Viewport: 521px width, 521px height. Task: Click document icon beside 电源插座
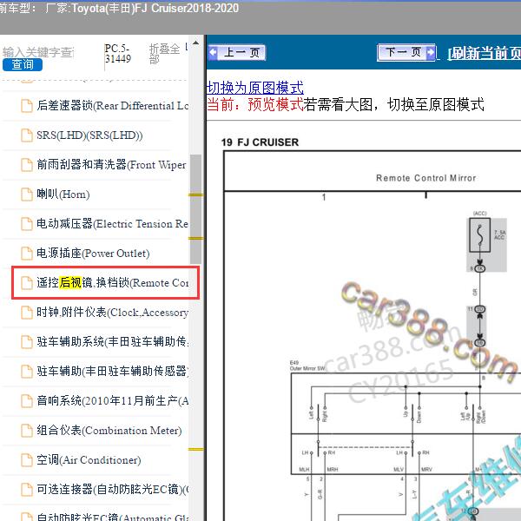point(27,254)
